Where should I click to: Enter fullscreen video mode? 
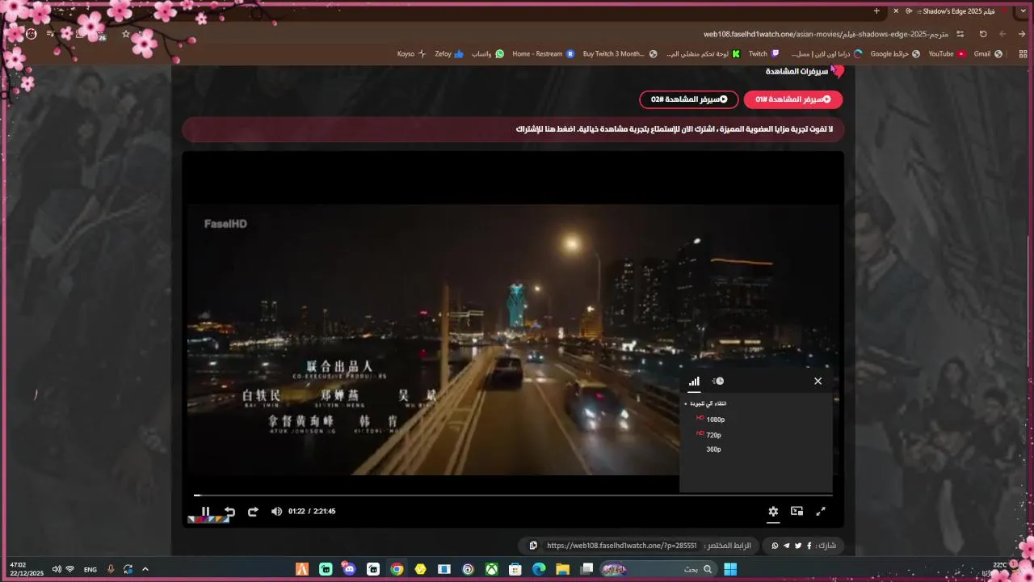[x=821, y=511]
